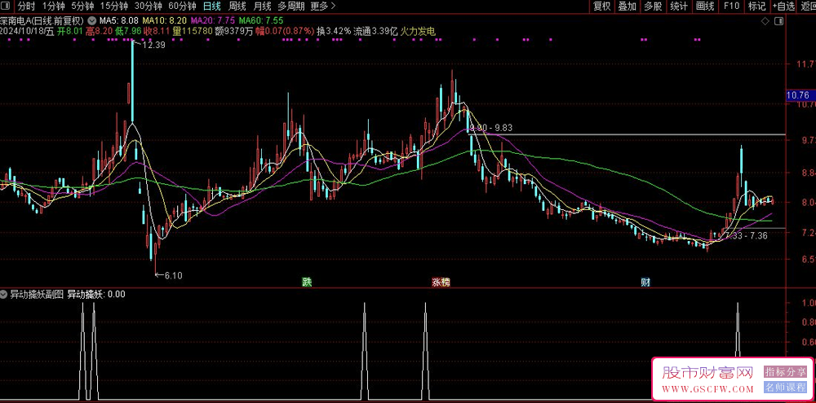Click the 量115780 volume value
816x403 pixels.
193,31
